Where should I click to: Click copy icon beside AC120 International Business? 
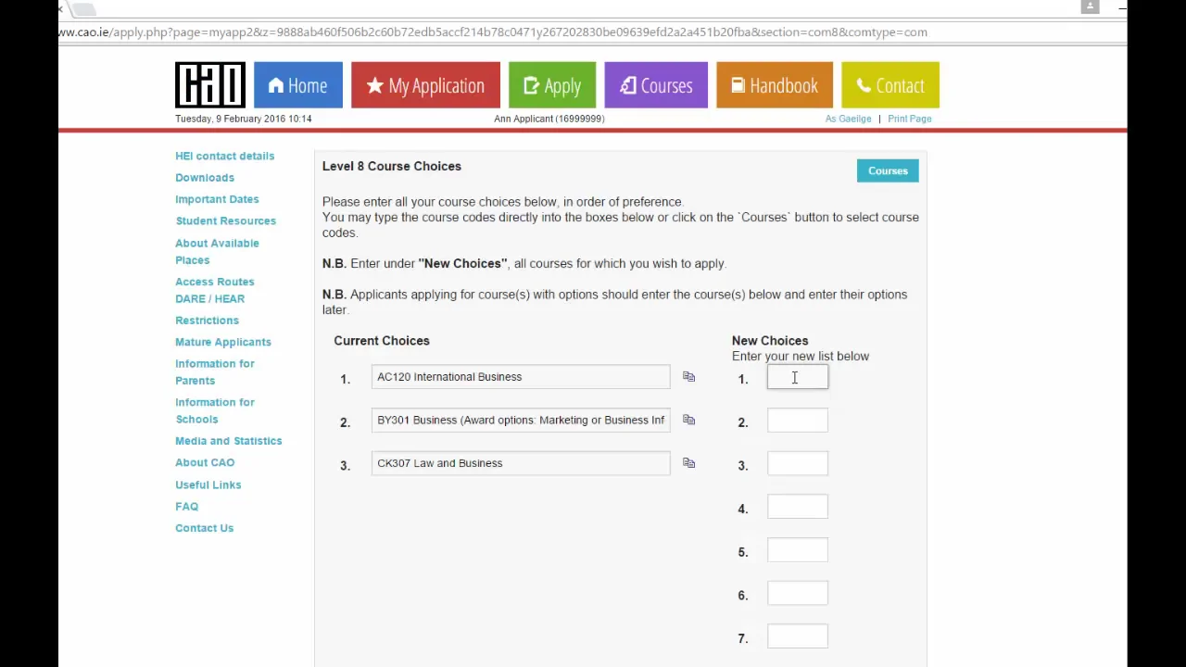(x=688, y=377)
